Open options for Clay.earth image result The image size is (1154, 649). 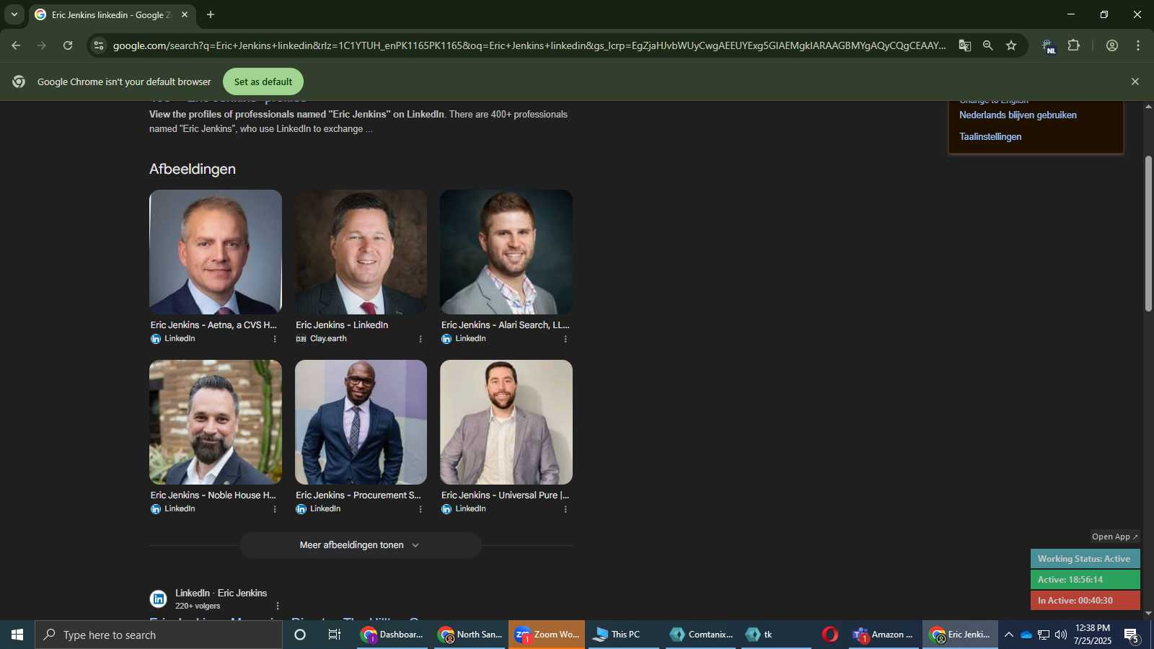click(420, 339)
